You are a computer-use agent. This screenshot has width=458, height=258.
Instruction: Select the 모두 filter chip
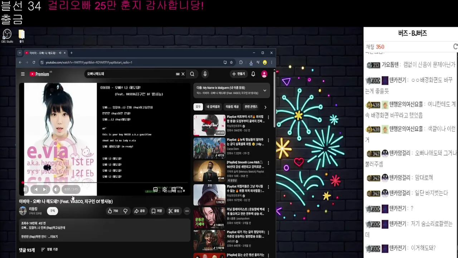pyautogui.click(x=198, y=107)
